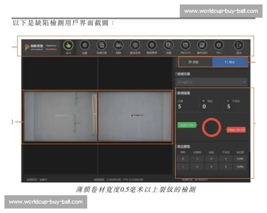Open the detection scheme document icon
The image size is (267, 213).
(101, 45)
